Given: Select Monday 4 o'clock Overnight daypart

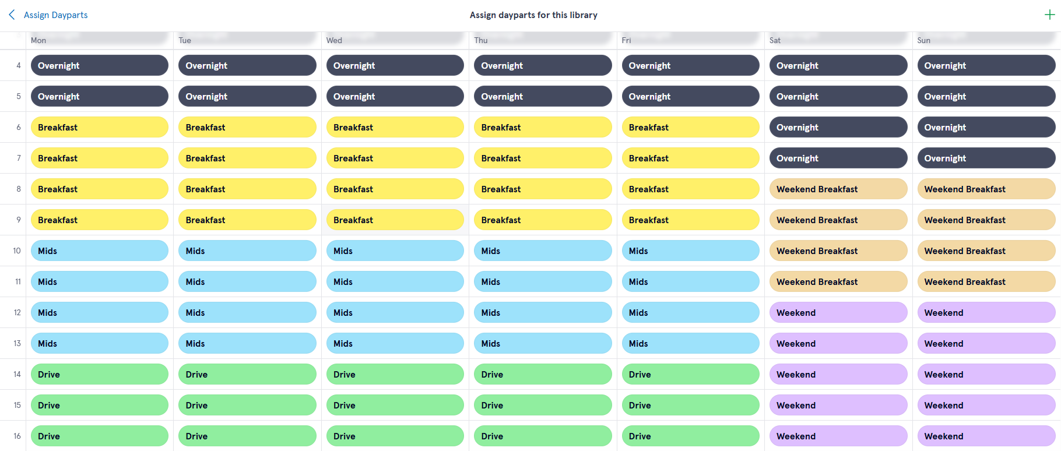Looking at the screenshot, I should pyautogui.click(x=99, y=65).
